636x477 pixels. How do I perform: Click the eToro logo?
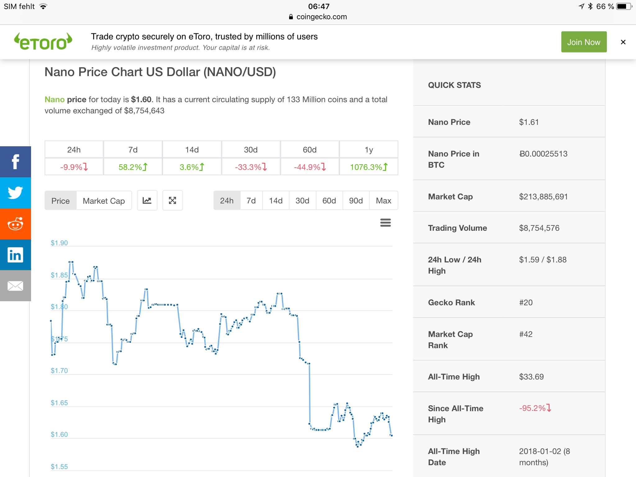coord(43,42)
